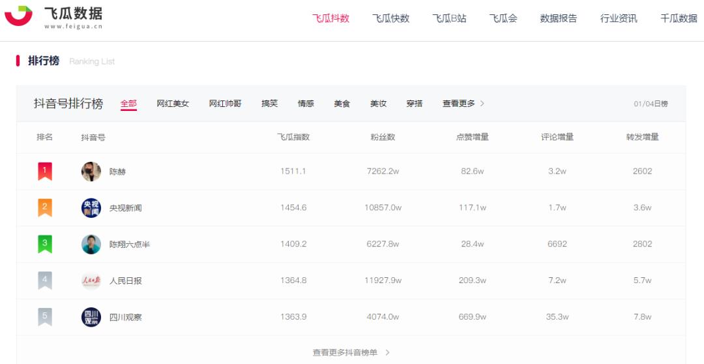The width and height of the screenshot is (704, 364).
Task: Click the www.feigua.cn site address text
Action: [x=73, y=27]
